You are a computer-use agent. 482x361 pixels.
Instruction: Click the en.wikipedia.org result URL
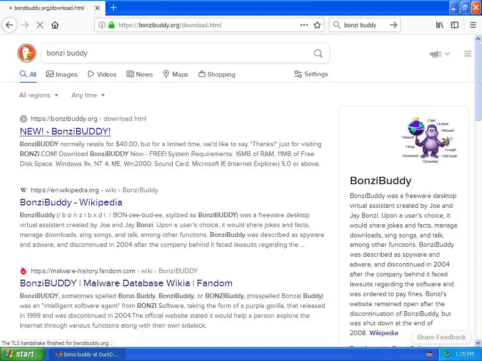94,190
